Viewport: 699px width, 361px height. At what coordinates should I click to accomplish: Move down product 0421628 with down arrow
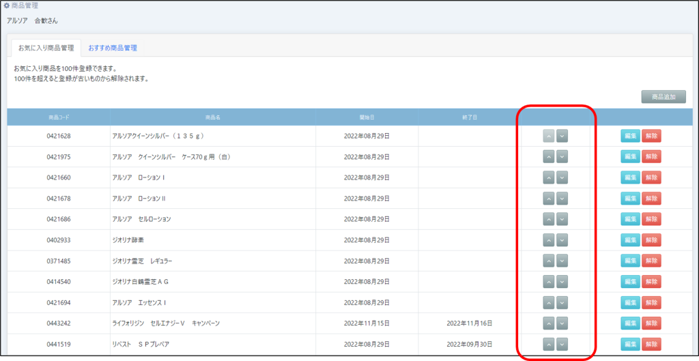562,136
